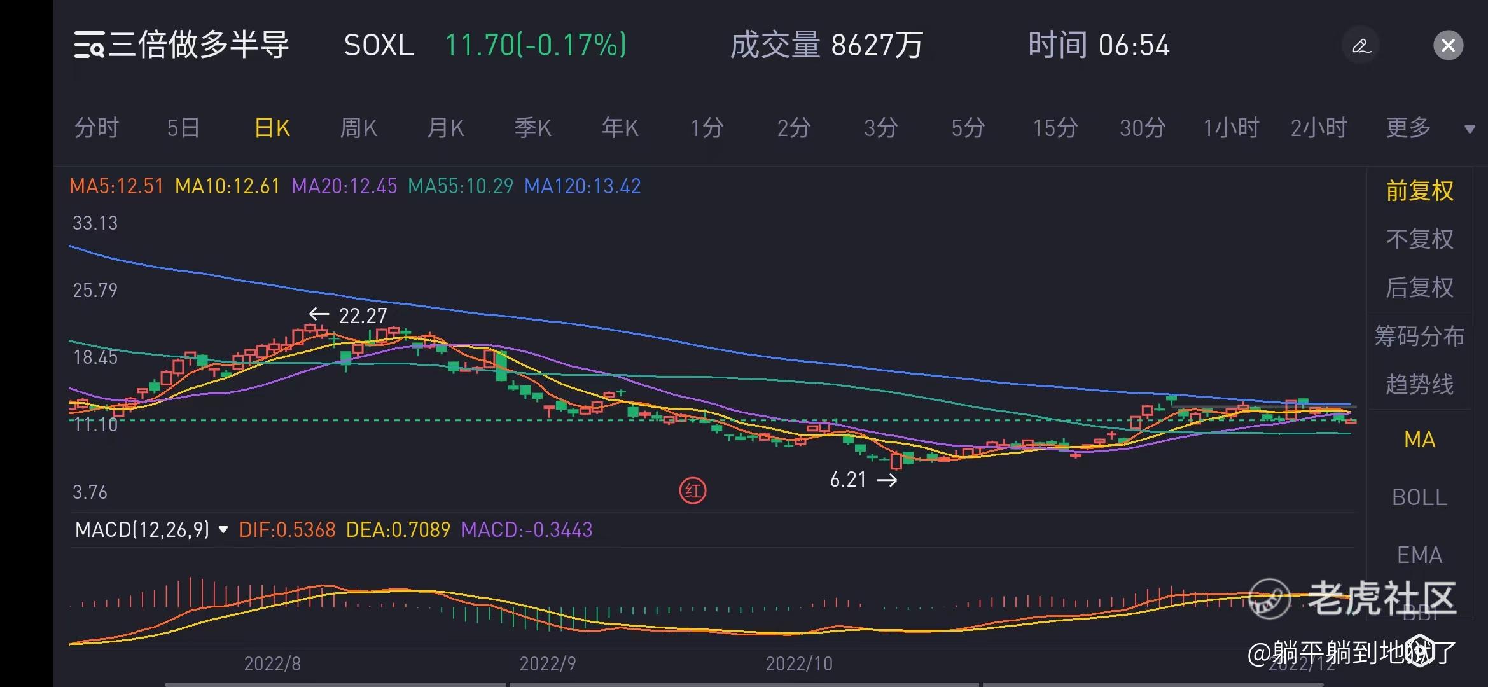Select the 分时 intraday tab
The image size is (1488, 687).
click(x=96, y=128)
